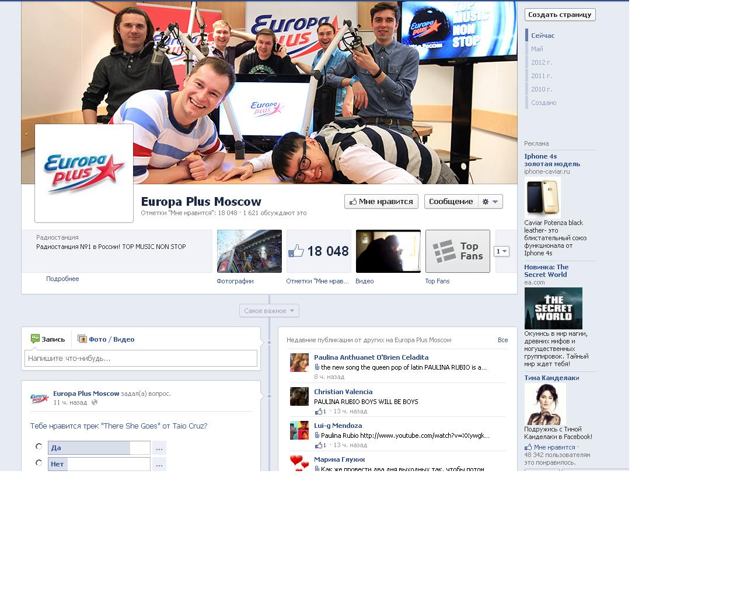Viewport: 747px width, 597px height.
Task: Click Paulina Anthuanet's avatar thumbnail
Action: click(299, 363)
